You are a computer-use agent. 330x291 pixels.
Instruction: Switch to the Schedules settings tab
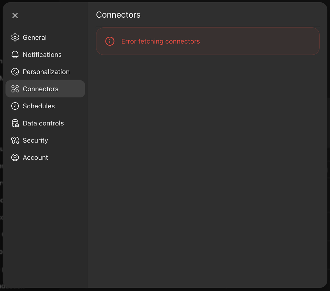coord(39,106)
